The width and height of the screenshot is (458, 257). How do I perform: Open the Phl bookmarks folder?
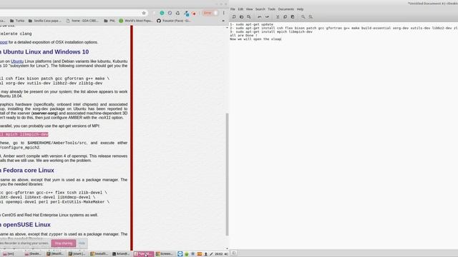[x=109, y=21]
